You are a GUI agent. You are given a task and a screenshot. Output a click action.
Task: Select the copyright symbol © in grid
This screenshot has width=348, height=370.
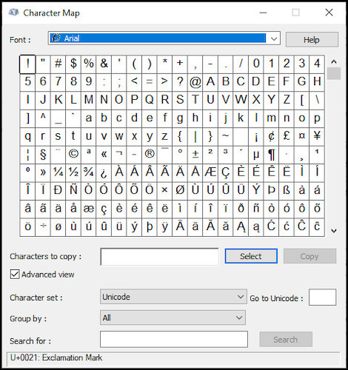point(73,154)
